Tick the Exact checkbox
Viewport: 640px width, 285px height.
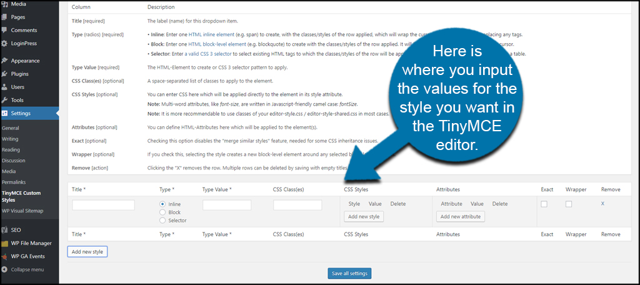pyautogui.click(x=544, y=204)
